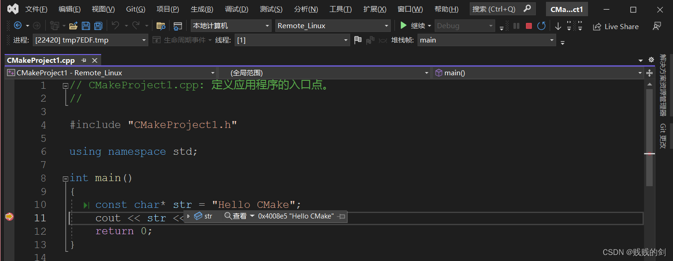Open the 文件(F) menu
This screenshot has height=261, width=673.
pyautogui.click(x=36, y=9)
